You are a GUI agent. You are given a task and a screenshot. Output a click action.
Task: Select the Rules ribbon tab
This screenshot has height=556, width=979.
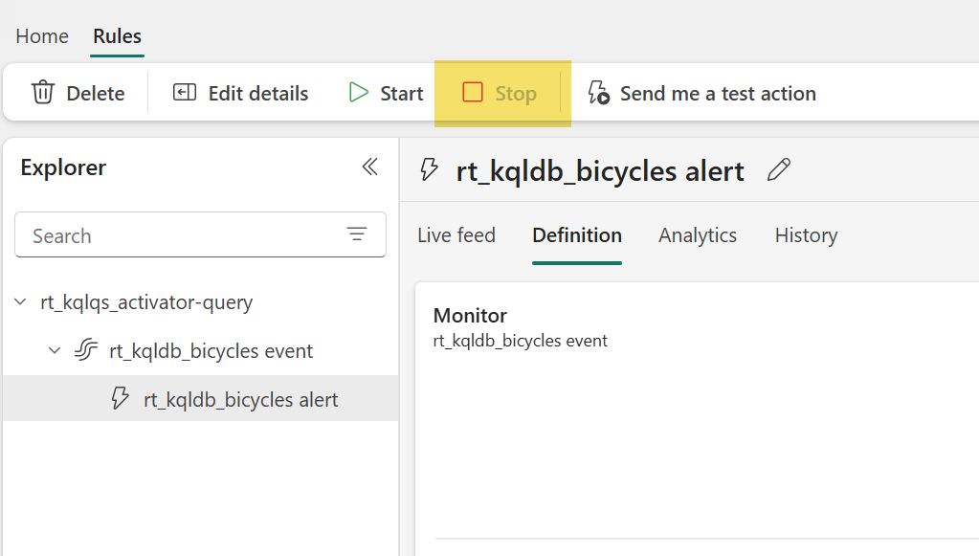click(x=117, y=36)
